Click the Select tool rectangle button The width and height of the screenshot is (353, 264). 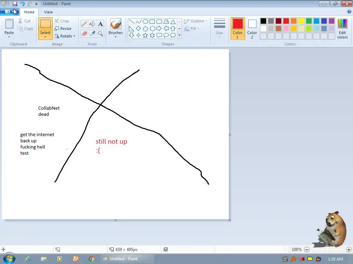(x=45, y=24)
